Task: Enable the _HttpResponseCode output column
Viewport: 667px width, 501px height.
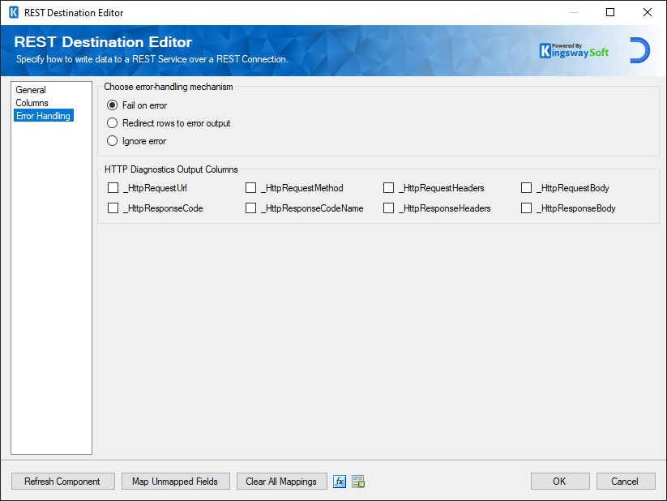Action: (x=113, y=208)
